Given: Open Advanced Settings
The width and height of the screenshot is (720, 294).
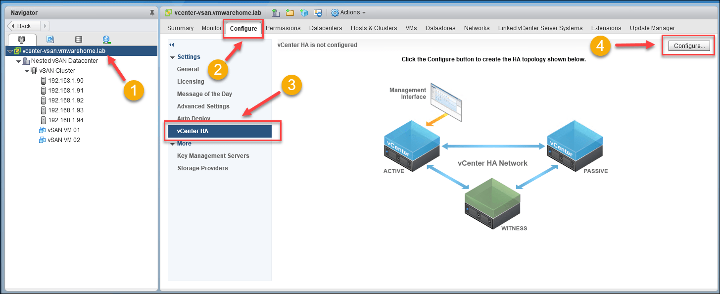Looking at the screenshot, I should point(203,106).
